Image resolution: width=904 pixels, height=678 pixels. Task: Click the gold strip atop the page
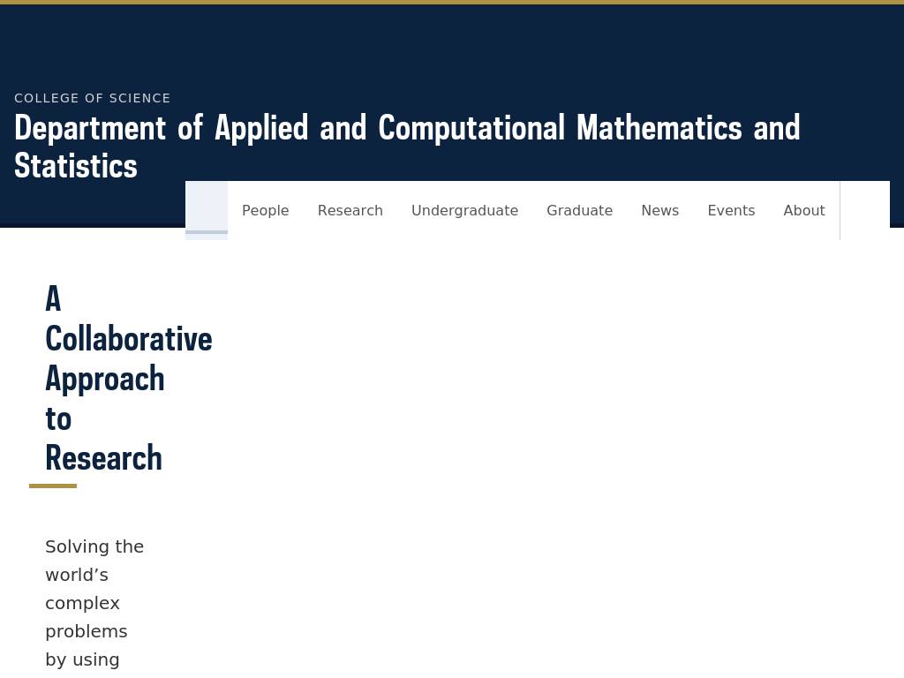(x=452, y=2)
